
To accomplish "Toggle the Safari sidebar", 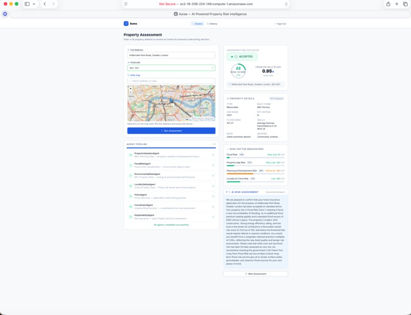I will point(27,4).
